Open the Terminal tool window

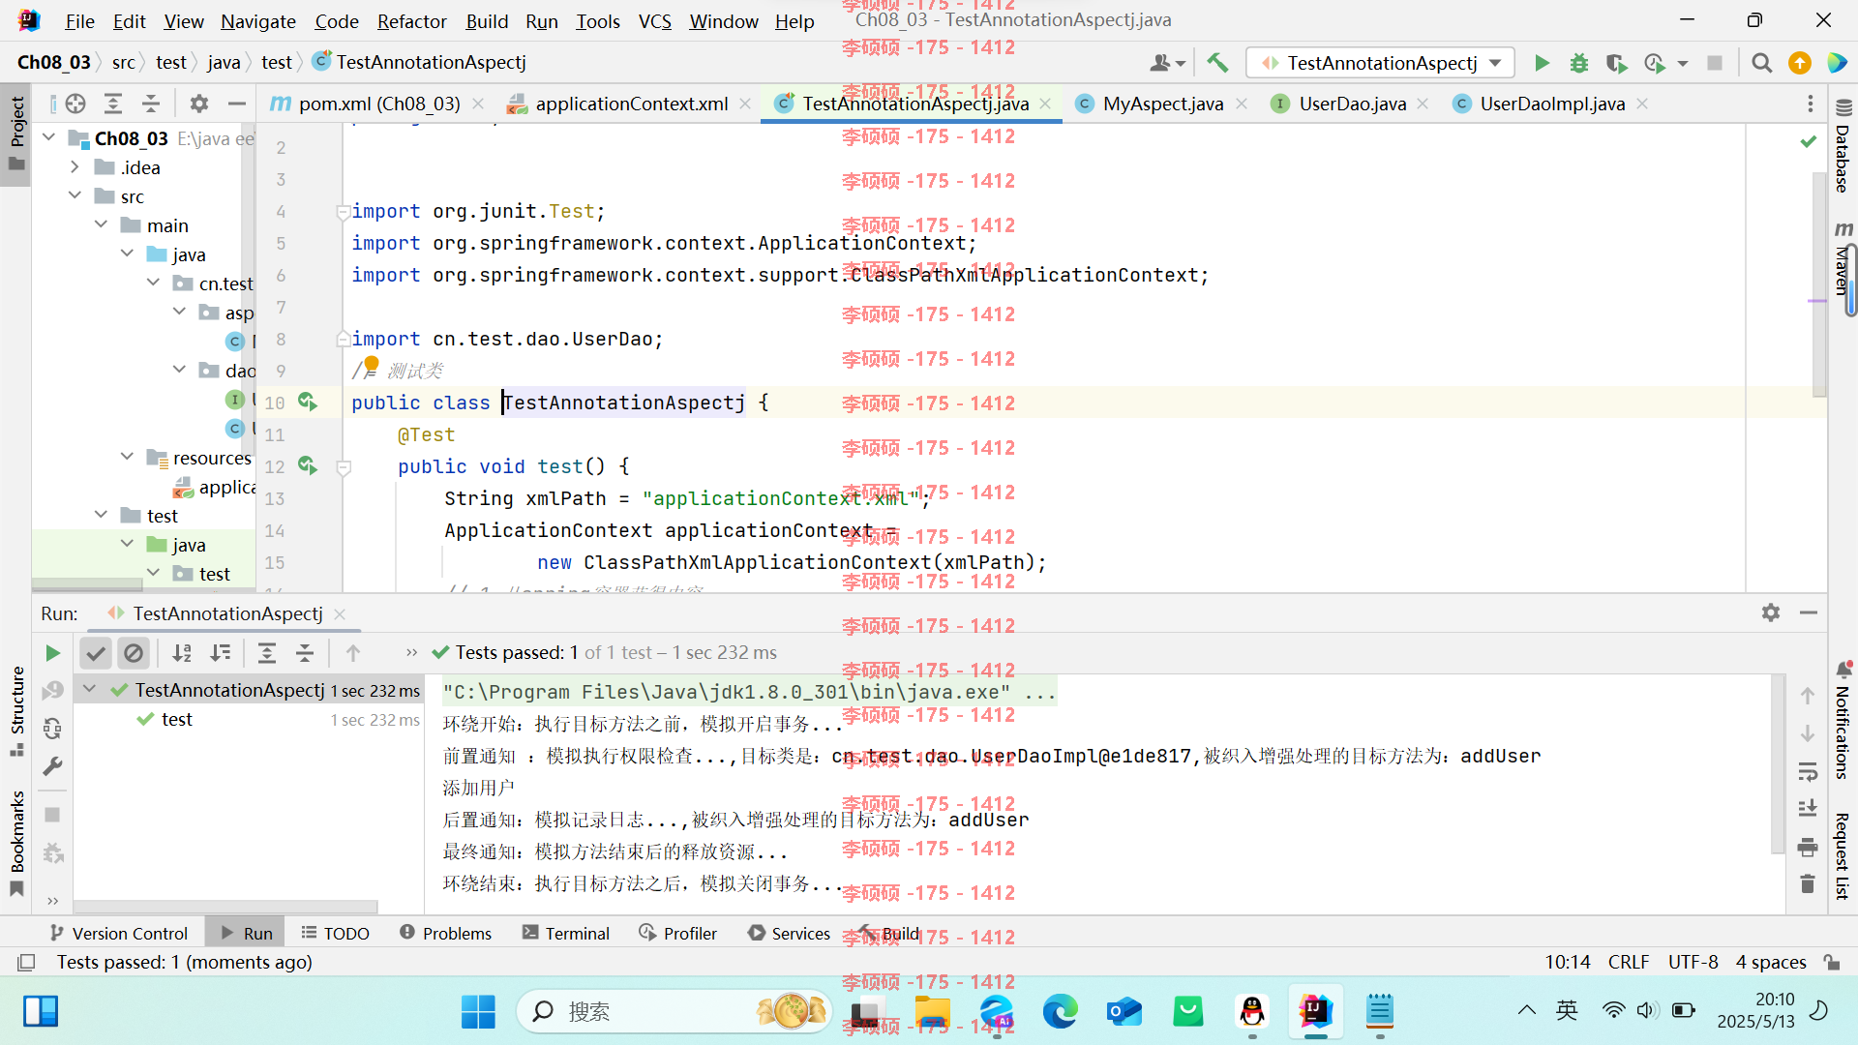click(566, 933)
